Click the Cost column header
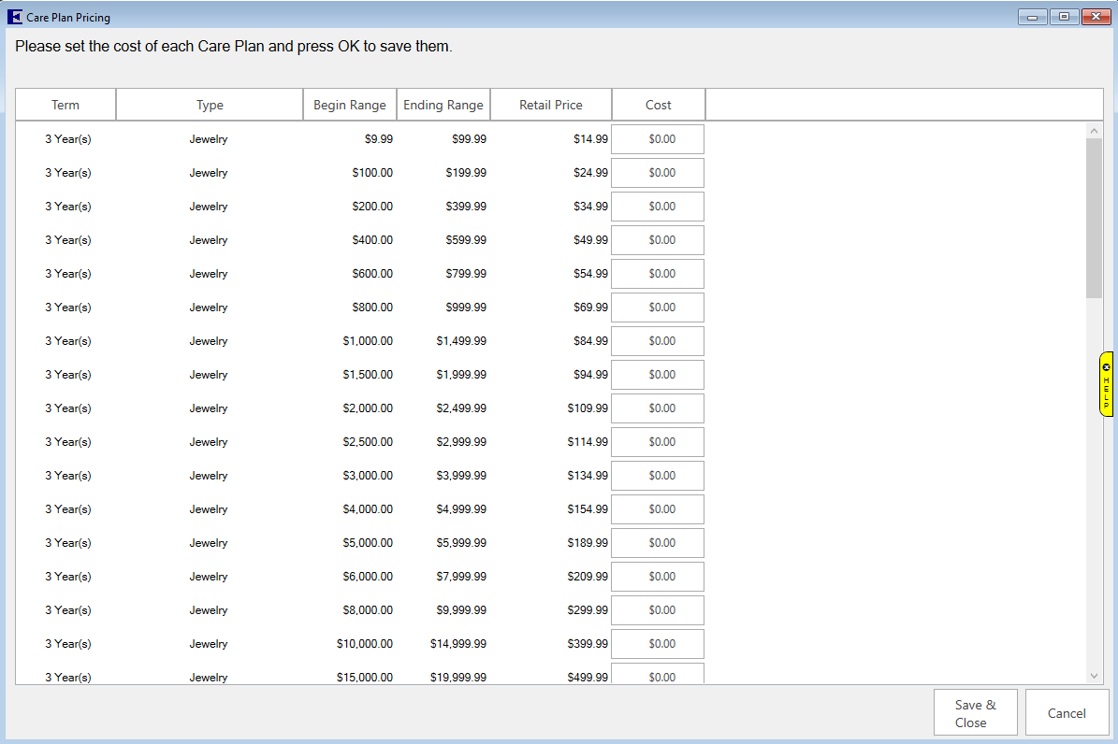Image resolution: width=1118 pixels, height=744 pixels. click(x=659, y=105)
